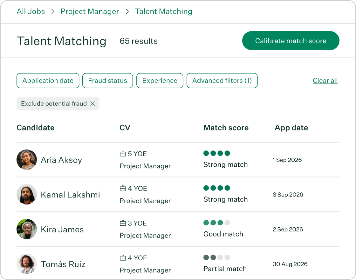Toggle the Exclude potential fraud filter
356x280 pixels.
tap(58, 103)
